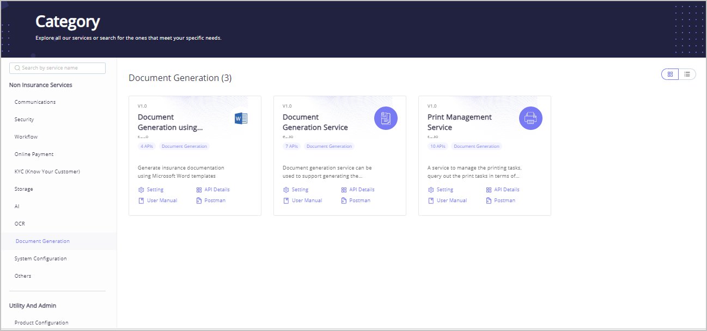Click gear icon on Document Generation Service card
This screenshot has height=331, width=707.
pyautogui.click(x=286, y=190)
